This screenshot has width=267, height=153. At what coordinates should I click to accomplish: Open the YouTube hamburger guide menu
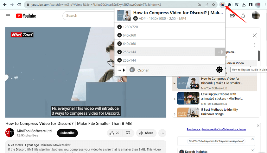point(8,15)
